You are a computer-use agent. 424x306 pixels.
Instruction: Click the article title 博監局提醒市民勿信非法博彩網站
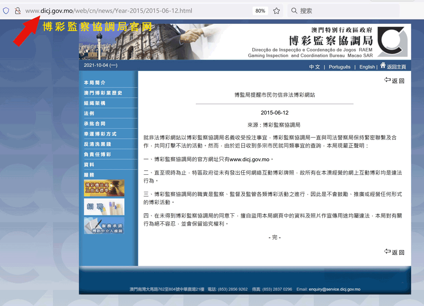tap(274, 95)
